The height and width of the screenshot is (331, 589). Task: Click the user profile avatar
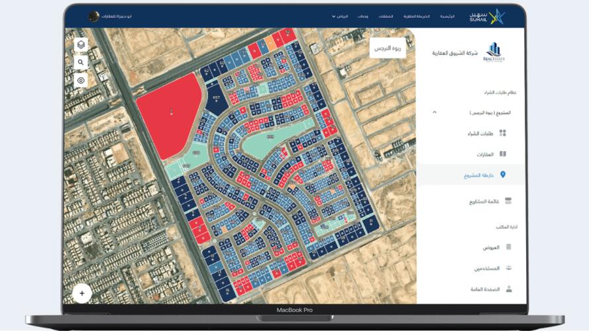pos(94,16)
